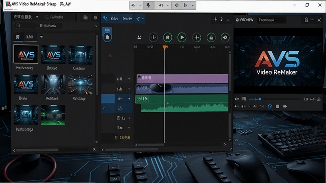Toggle the checkmark on the highlighted track row

(104, 108)
